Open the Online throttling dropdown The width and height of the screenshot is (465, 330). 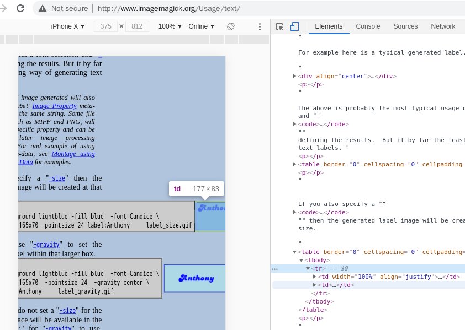click(201, 26)
